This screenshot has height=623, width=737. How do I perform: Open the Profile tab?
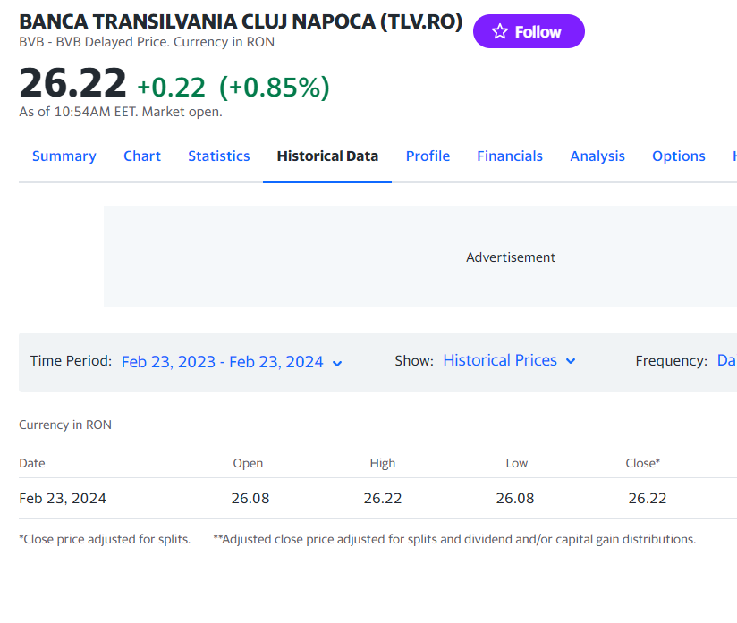pos(428,156)
